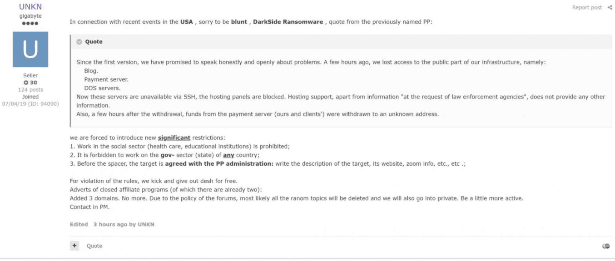Open the blue U avatar image
Viewport: 615px width, 261px height.
(30, 49)
